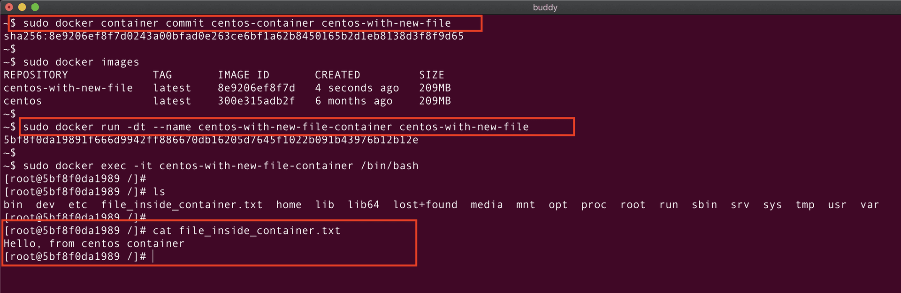
Task: Click the REPOSITORY column header
Action: (x=36, y=75)
